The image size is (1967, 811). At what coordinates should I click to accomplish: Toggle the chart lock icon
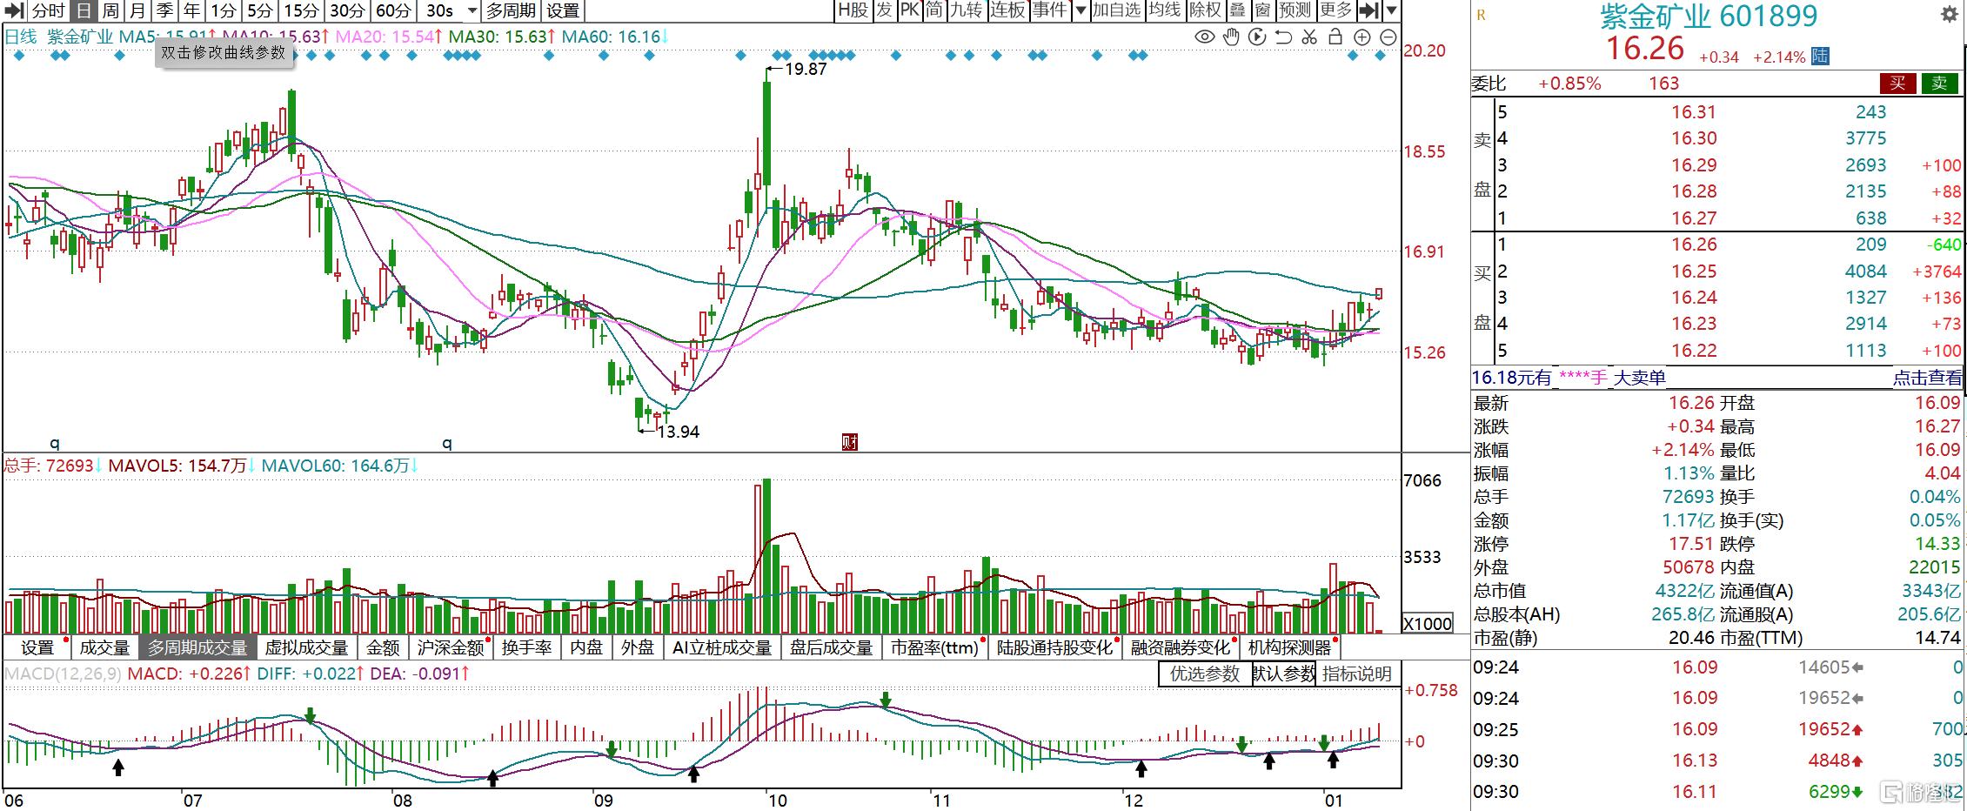click(1335, 37)
